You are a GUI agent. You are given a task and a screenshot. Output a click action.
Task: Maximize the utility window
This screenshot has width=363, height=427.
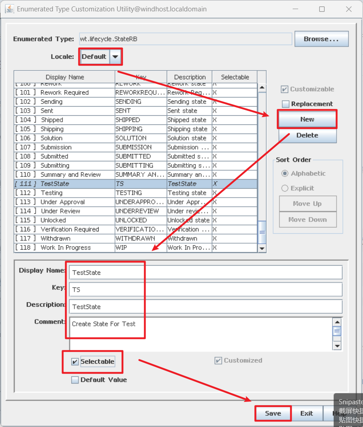tap(322, 9)
